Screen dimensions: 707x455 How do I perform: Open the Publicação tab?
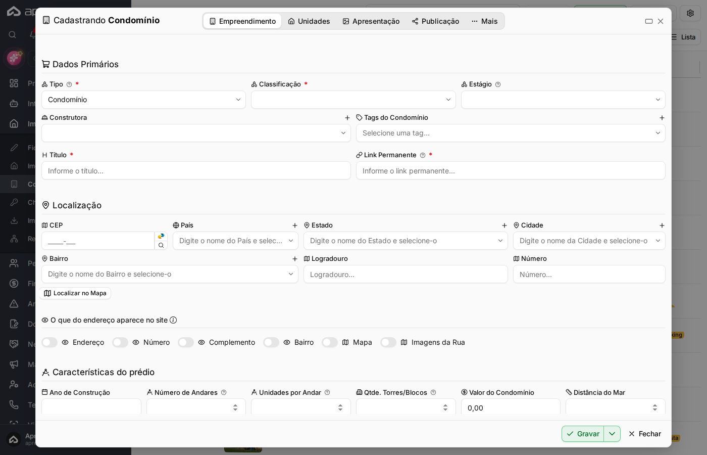tap(435, 21)
